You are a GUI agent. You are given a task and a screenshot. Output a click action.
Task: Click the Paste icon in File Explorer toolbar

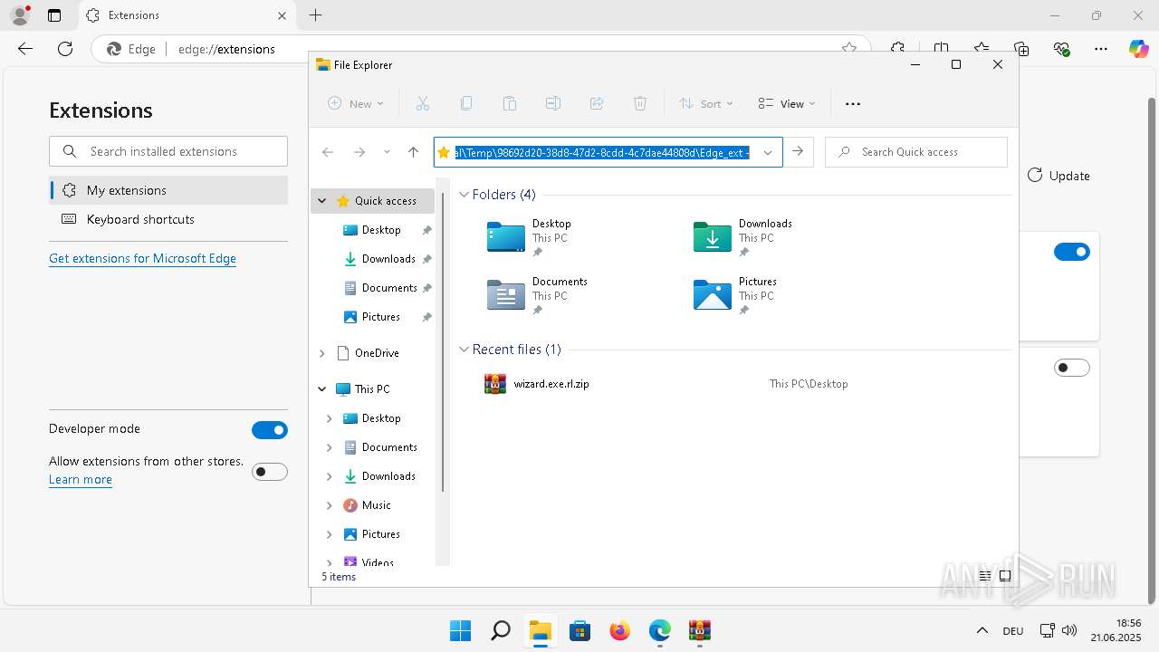point(510,103)
